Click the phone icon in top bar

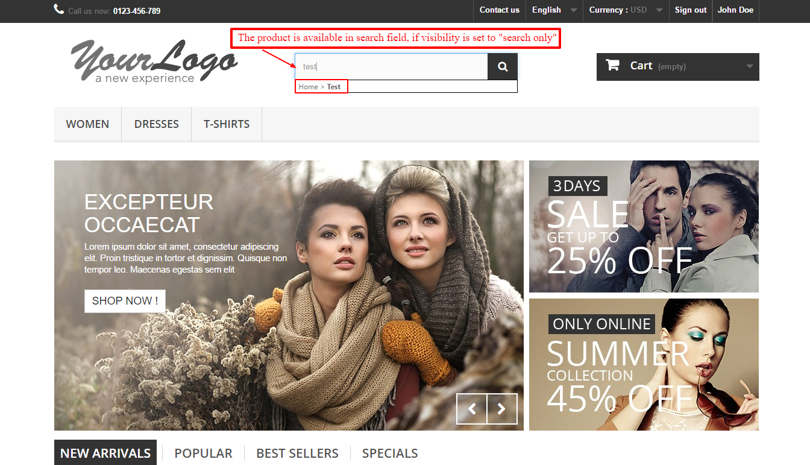58,9
